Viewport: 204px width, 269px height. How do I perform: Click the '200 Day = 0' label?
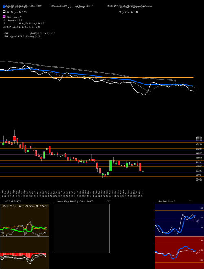click(x=14, y=17)
